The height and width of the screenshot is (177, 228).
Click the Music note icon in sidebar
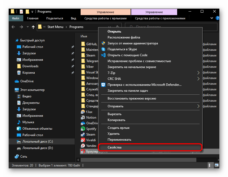pos(19,122)
